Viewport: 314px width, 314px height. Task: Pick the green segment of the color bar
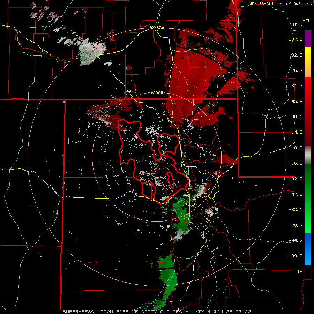coord(308,198)
